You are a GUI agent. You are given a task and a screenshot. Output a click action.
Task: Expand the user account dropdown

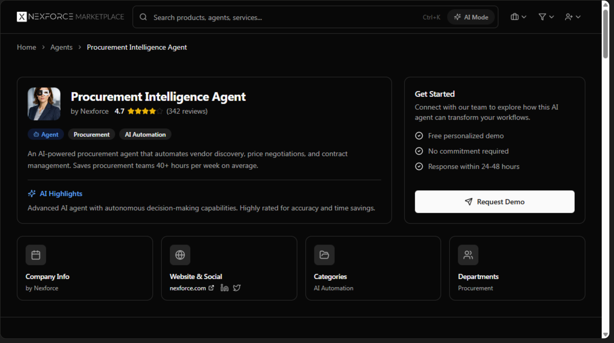point(573,17)
